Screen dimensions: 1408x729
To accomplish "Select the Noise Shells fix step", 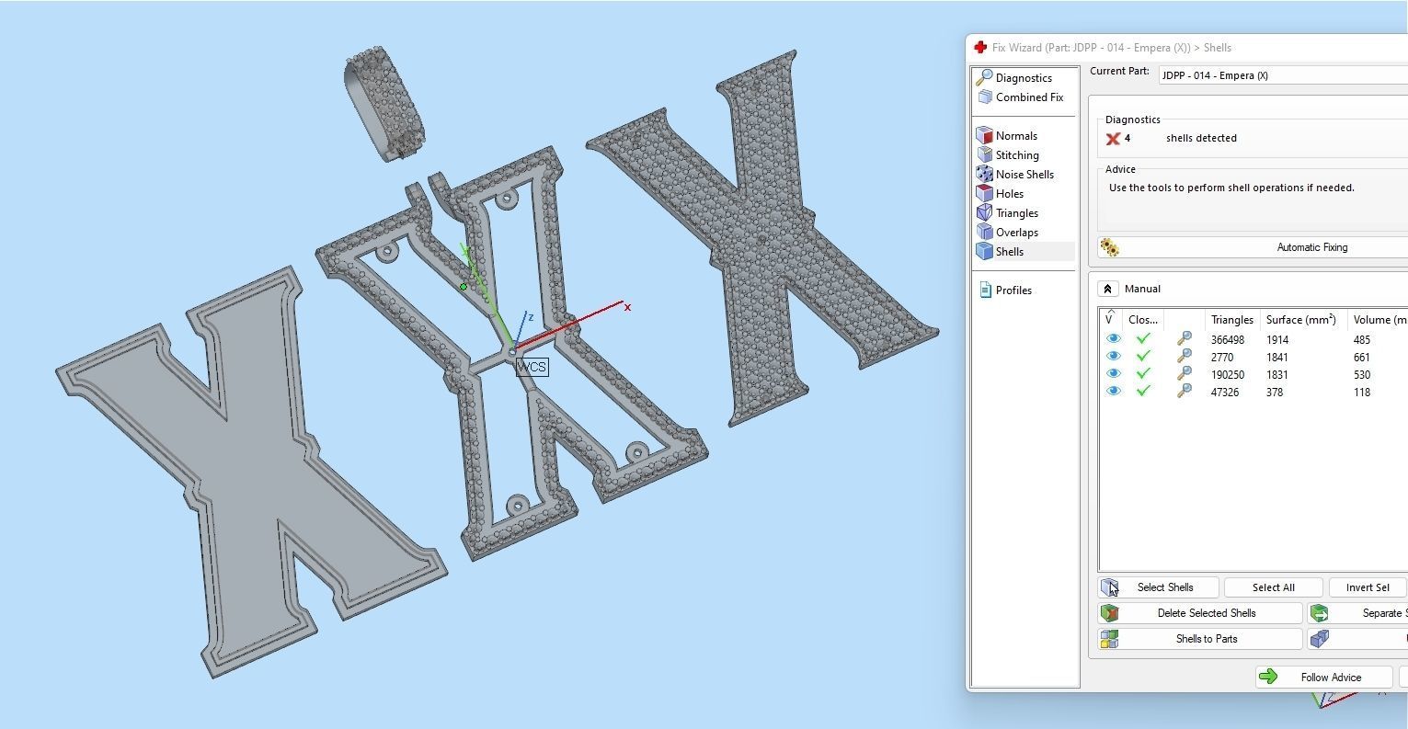I will 1015,175.
